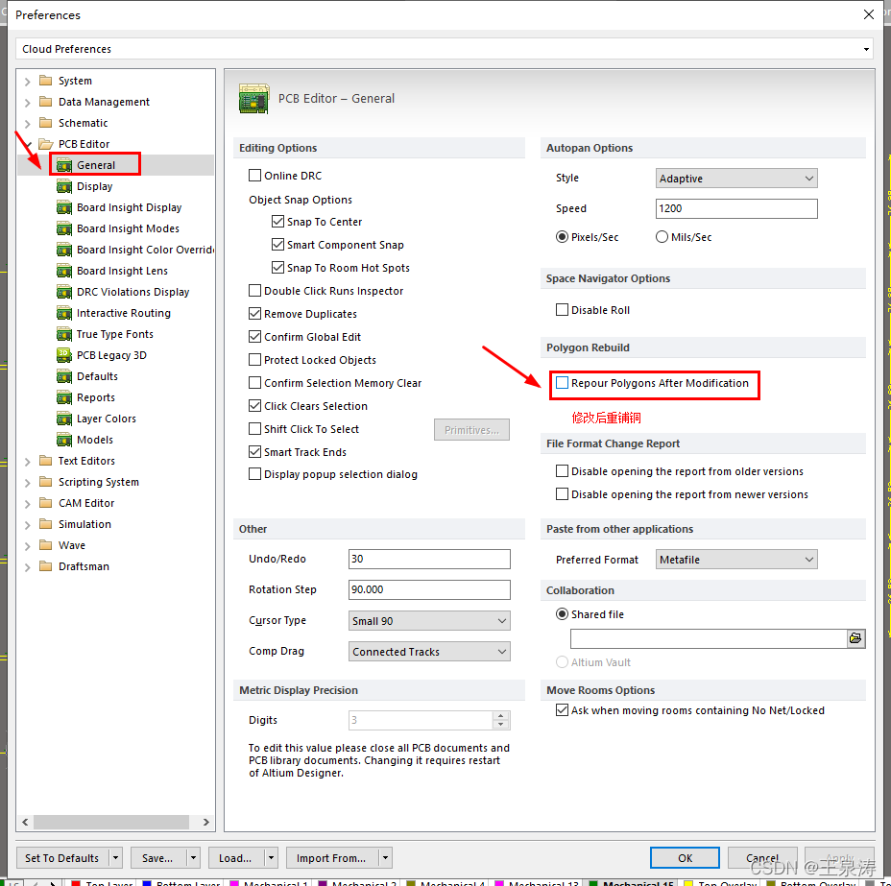Viewport: 891px width, 886px height.
Task: Open the Preferred Format dropdown
Action: coord(736,560)
